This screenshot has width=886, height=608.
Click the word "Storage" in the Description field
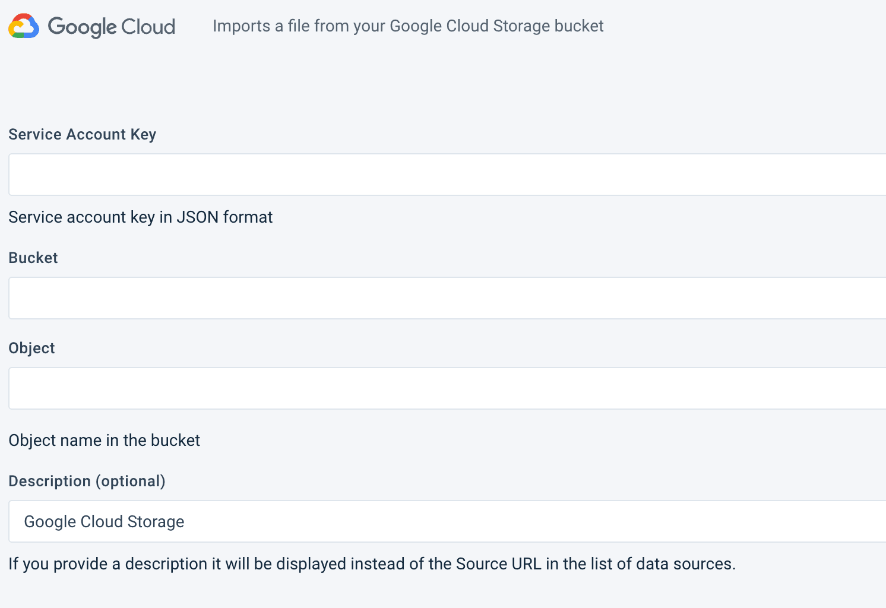pos(156,521)
